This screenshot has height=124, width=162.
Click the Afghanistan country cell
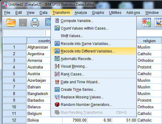(39, 47)
